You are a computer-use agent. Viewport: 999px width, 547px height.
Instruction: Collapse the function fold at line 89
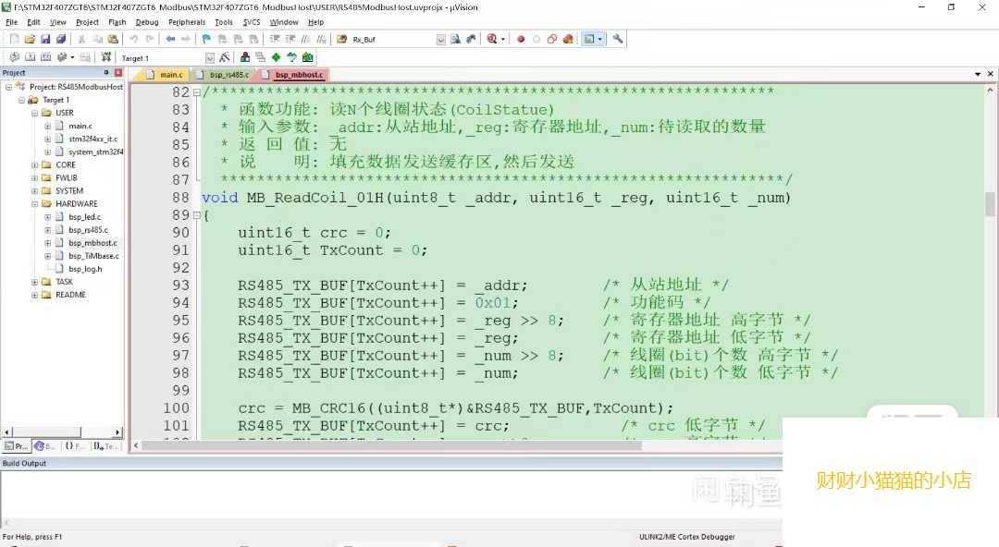pos(197,215)
